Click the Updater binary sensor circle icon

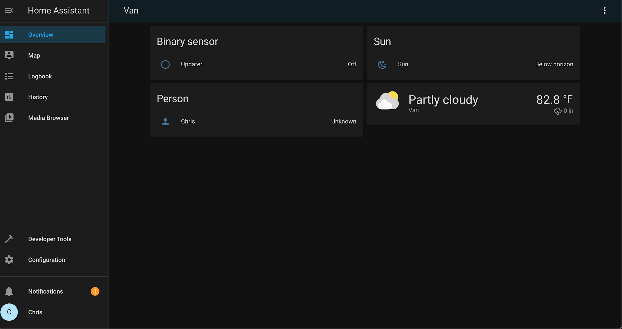165,64
